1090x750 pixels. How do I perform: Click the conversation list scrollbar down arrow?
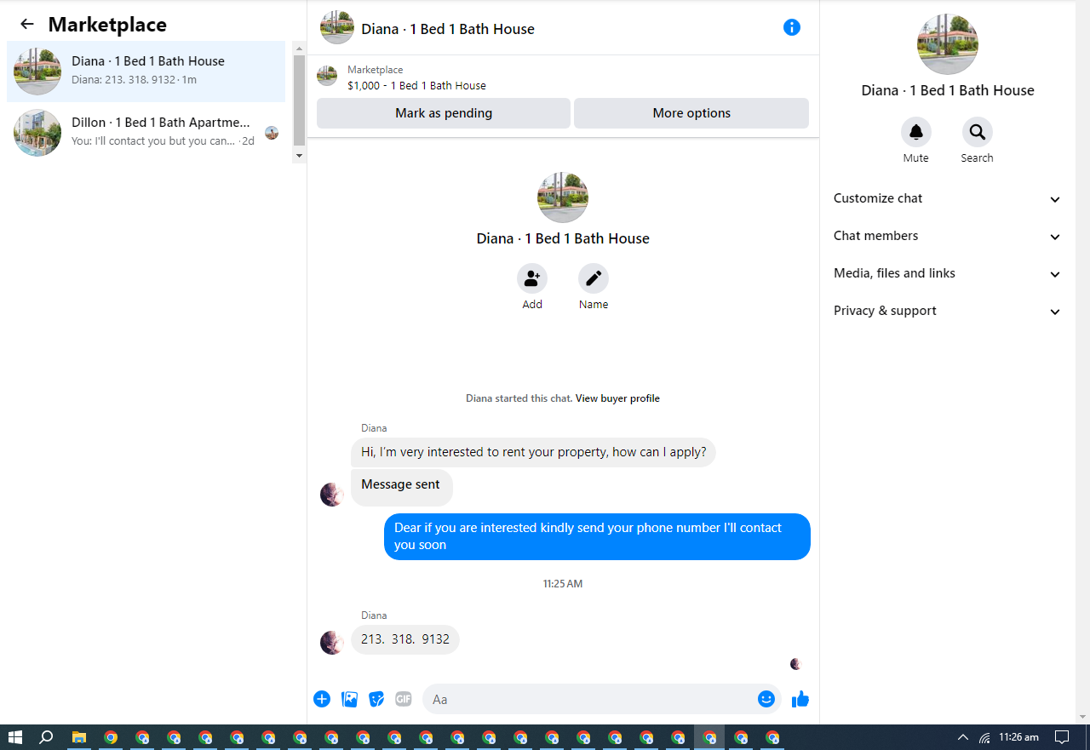(x=299, y=156)
